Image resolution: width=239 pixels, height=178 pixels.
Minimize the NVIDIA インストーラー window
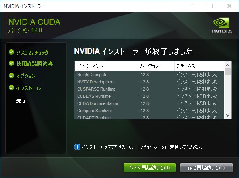tap(193, 6)
